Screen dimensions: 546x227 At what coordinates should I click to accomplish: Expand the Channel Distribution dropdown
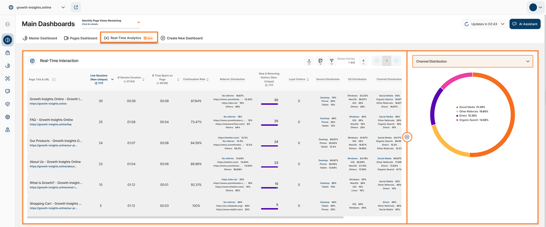coord(472,61)
